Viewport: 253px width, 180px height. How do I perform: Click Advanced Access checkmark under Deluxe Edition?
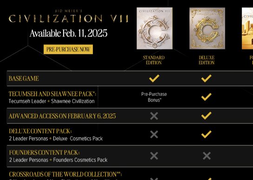click(207, 116)
